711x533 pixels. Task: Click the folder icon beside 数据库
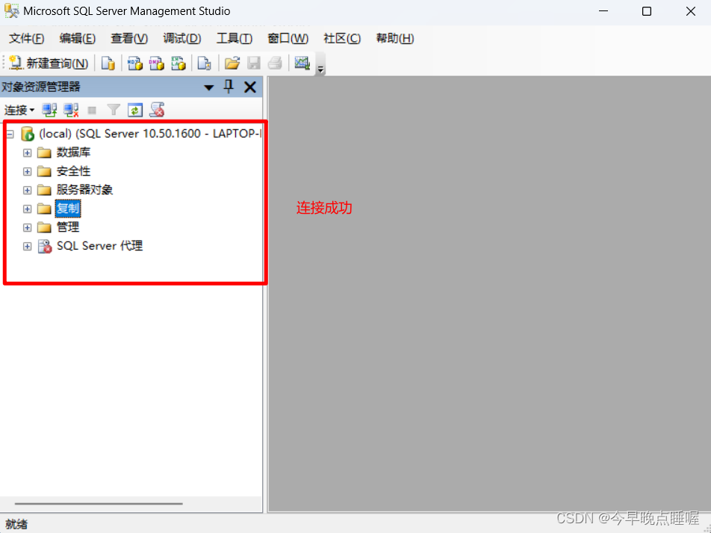[x=44, y=152]
